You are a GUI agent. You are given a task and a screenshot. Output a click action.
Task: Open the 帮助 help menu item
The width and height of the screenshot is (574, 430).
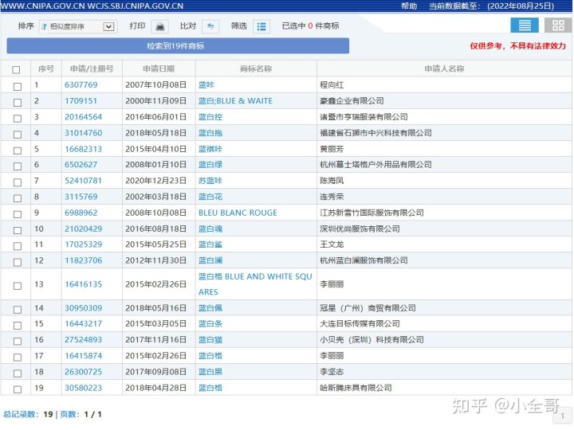(x=409, y=6)
